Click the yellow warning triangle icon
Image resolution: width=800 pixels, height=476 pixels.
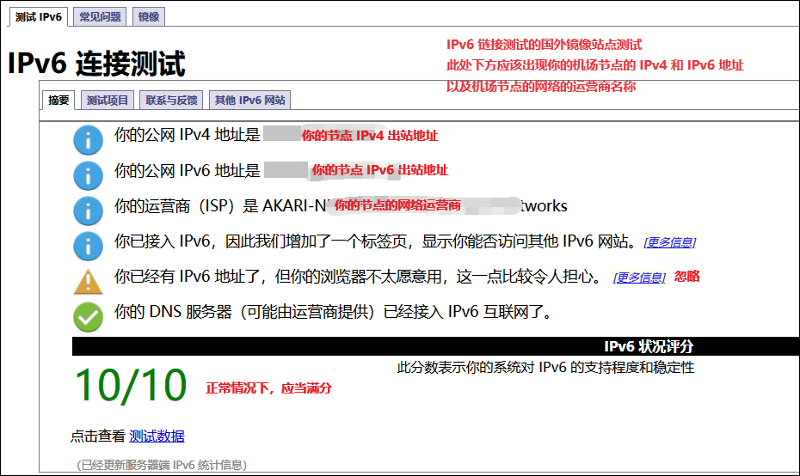pyautogui.click(x=89, y=281)
